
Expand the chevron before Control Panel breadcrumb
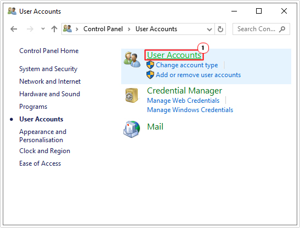77,29
